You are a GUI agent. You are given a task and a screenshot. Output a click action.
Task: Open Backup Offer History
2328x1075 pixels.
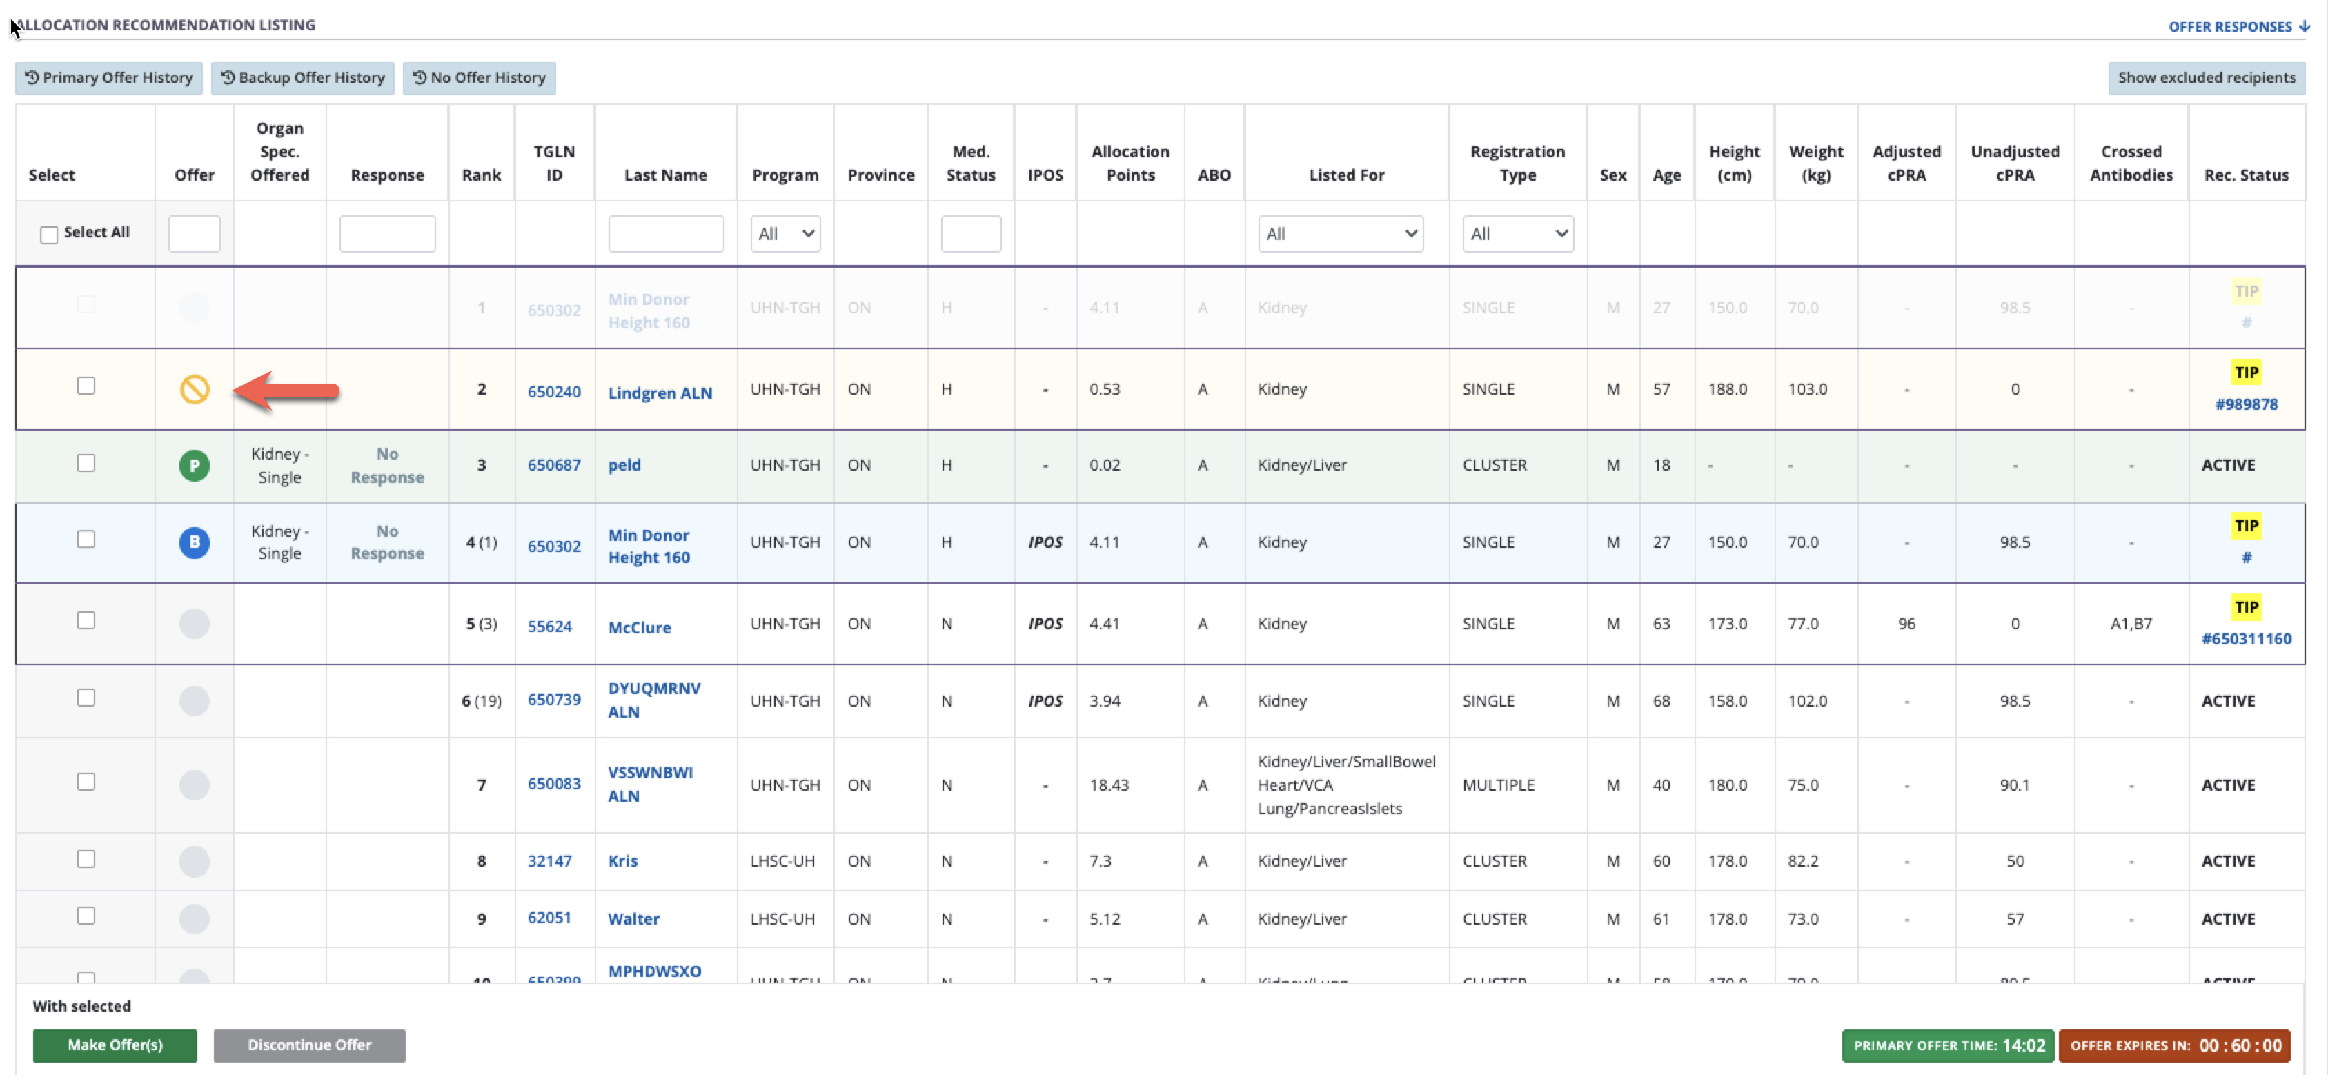point(303,78)
